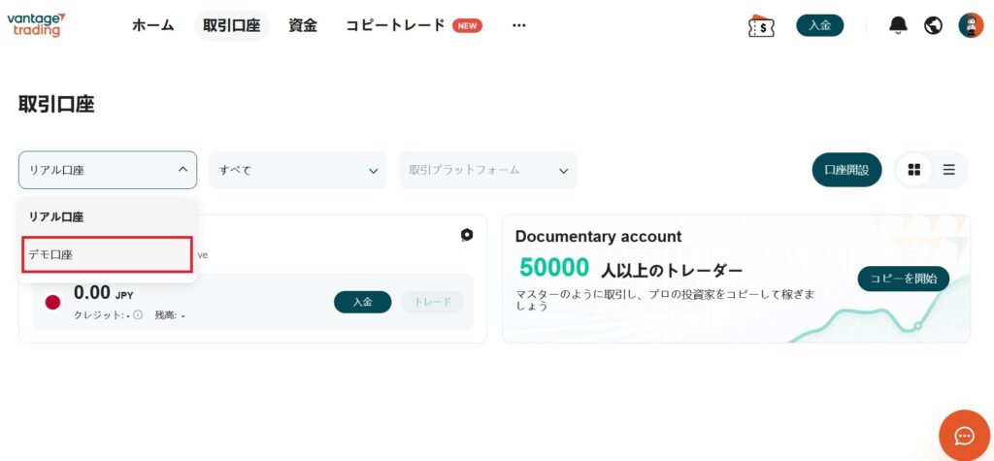994x461 pixels.
Task: Click the coupon voucher icon
Action: (x=761, y=26)
